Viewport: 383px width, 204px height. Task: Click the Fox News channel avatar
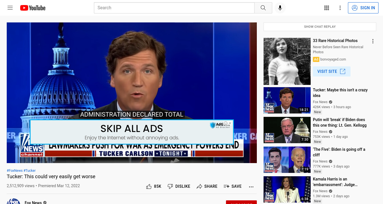click(13, 201)
